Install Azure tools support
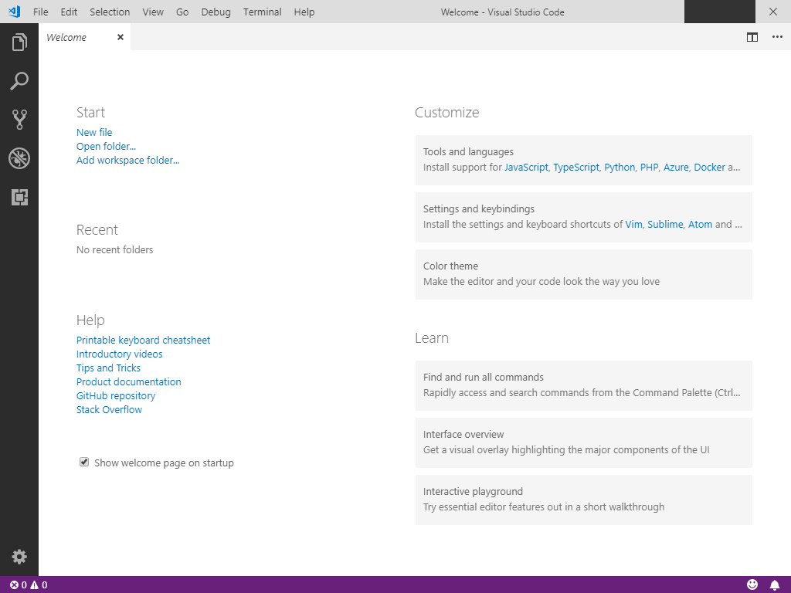This screenshot has width=791, height=593. (676, 168)
